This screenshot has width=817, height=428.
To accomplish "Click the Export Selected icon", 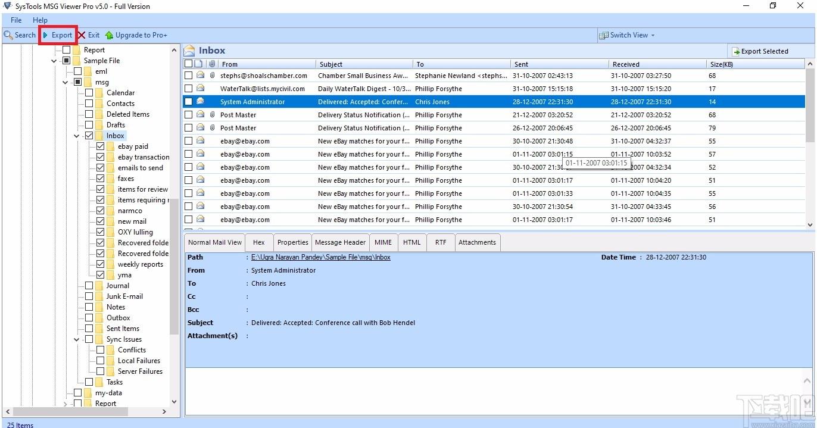I will click(x=735, y=52).
